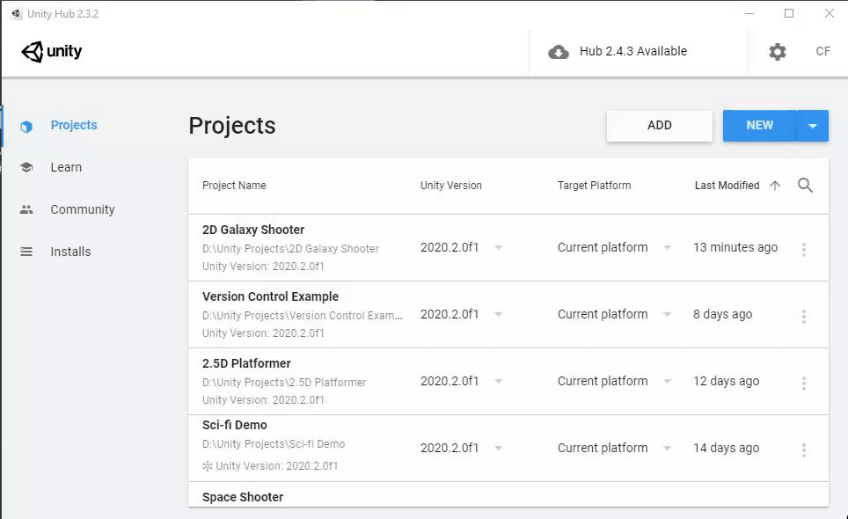
Task: Click the Unity logo in header
Action: [51, 52]
